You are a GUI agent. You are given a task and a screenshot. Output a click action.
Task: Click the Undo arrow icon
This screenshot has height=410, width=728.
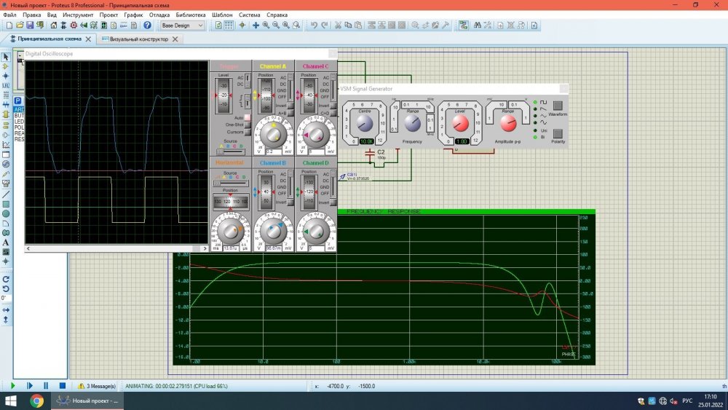(314, 25)
